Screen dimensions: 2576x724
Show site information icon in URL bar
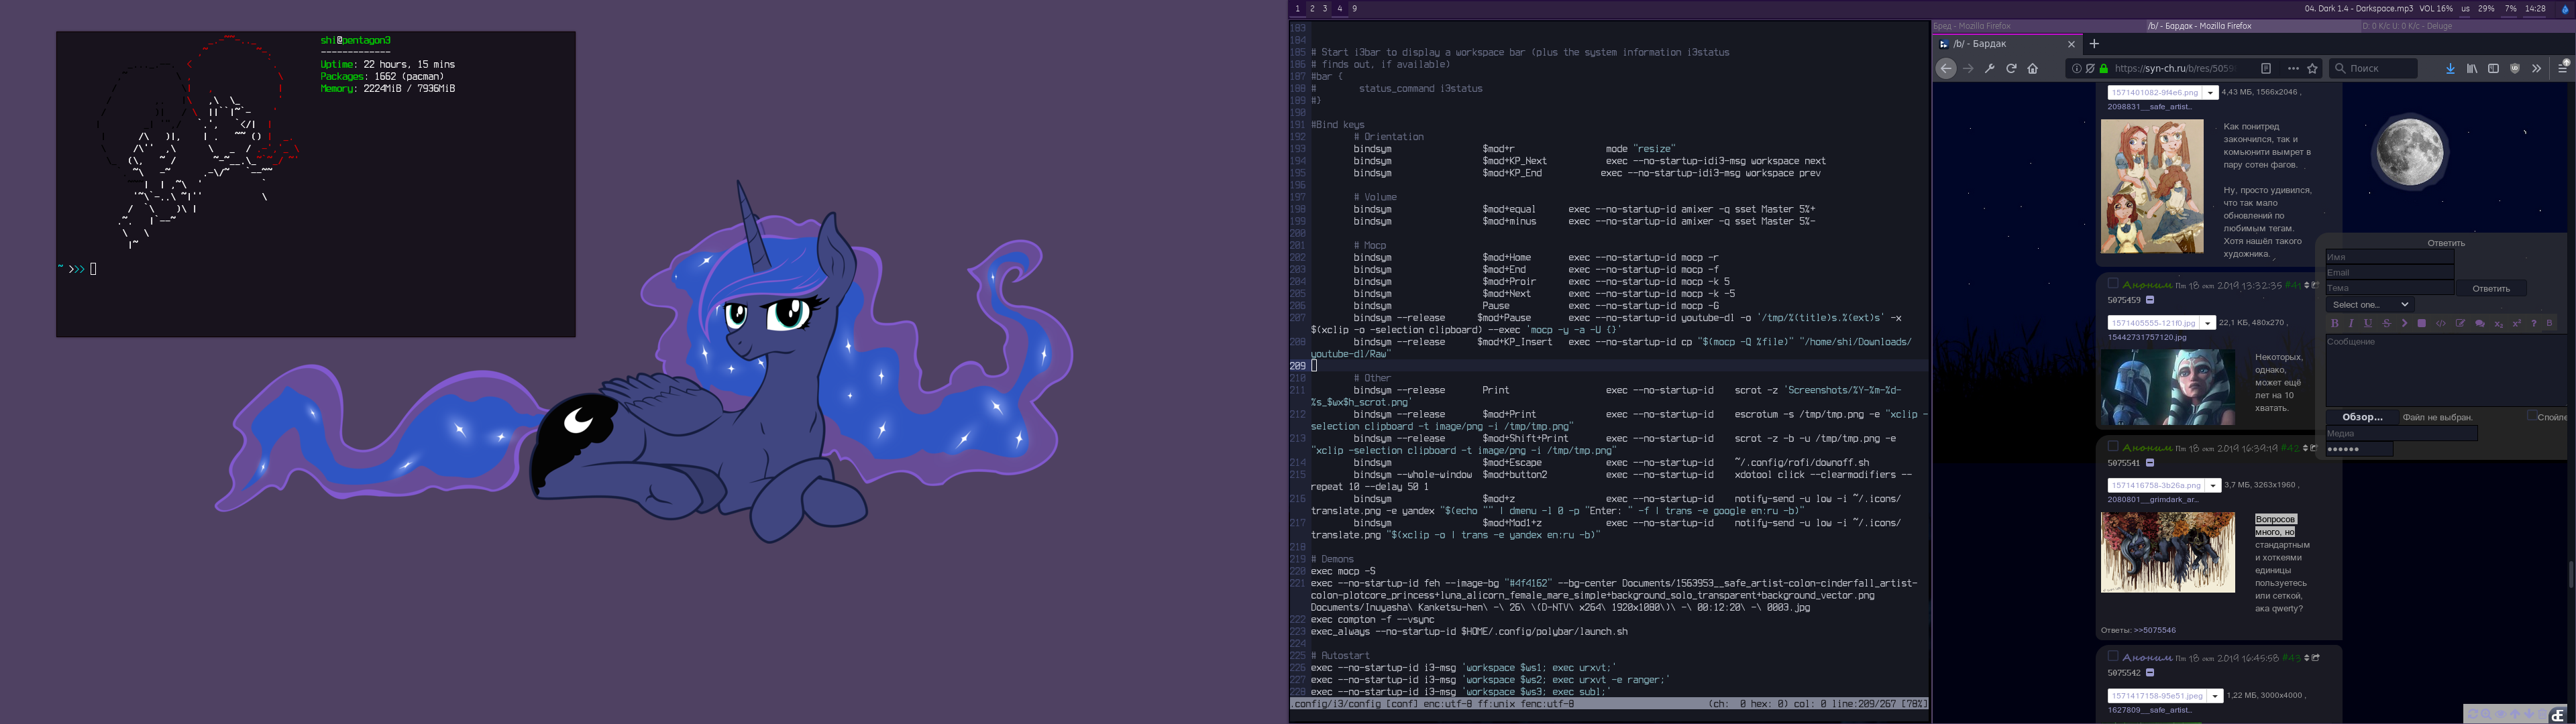pyautogui.click(x=2077, y=68)
